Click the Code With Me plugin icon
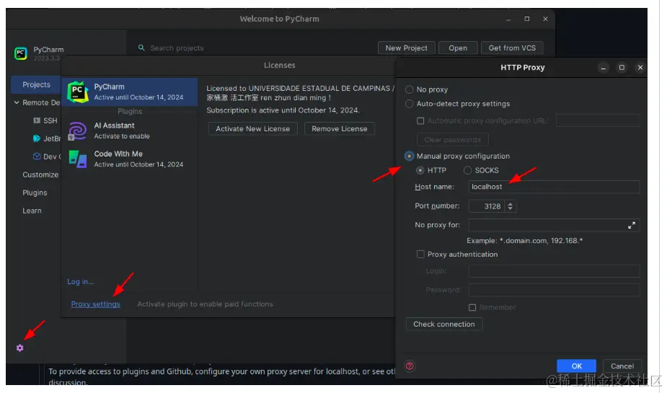The image size is (667, 393). 77,159
